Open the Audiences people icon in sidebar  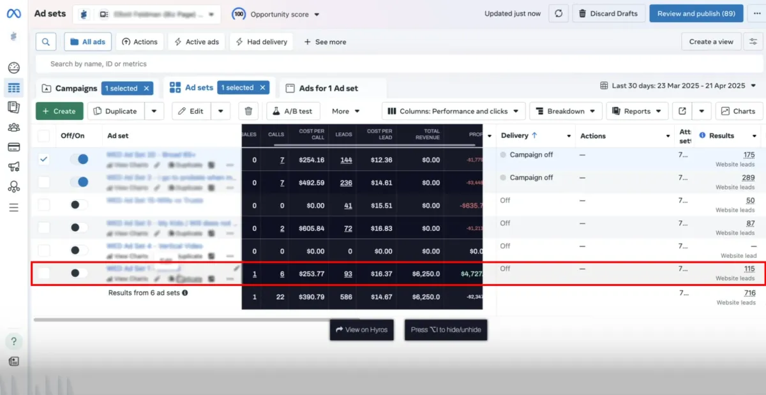pos(13,127)
